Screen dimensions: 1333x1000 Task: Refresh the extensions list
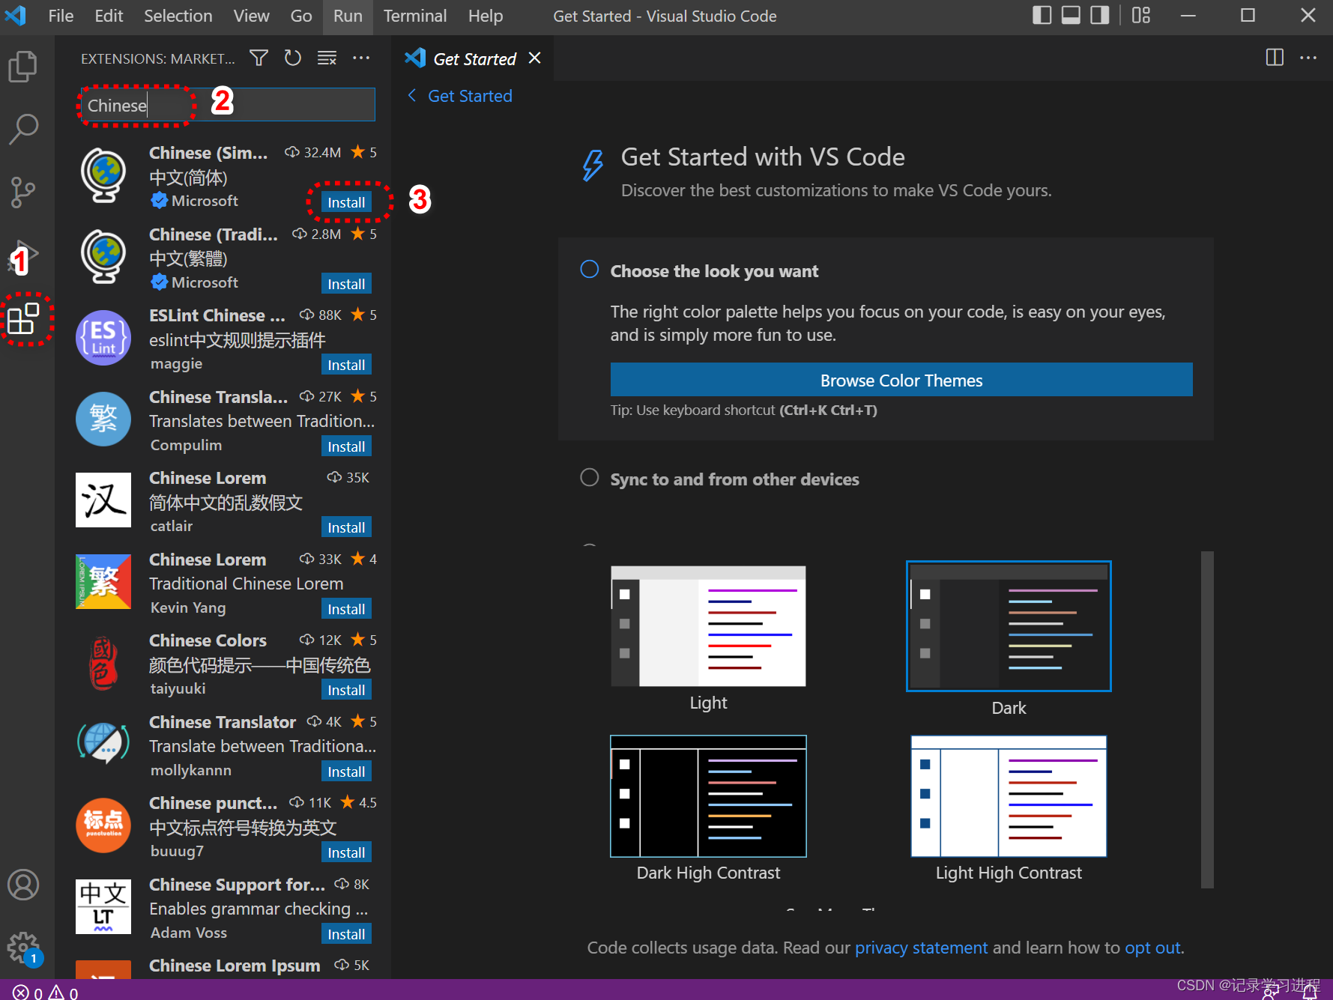point(293,58)
